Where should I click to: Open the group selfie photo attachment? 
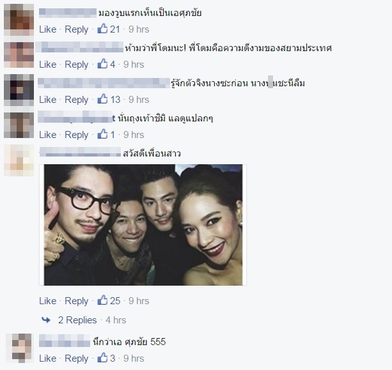click(x=143, y=225)
